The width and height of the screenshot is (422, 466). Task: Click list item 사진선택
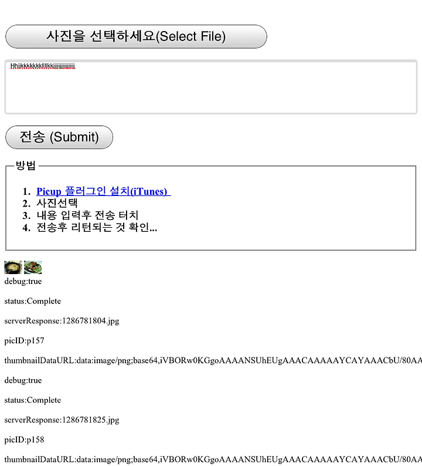[x=57, y=203]
